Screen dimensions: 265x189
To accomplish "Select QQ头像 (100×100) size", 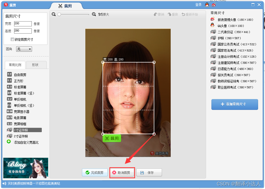I will coord(227,26).
